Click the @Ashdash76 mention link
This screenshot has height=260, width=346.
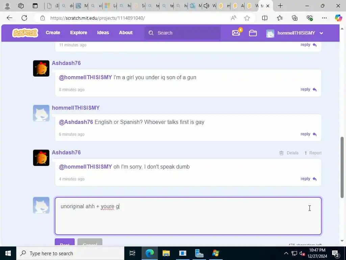(76, 122)
